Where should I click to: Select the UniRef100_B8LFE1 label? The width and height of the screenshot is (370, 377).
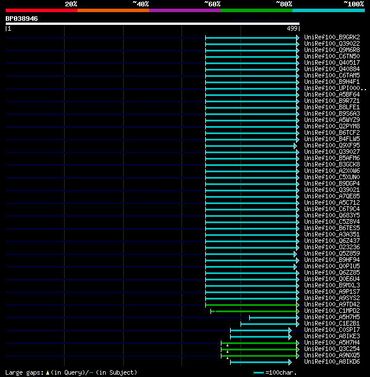point(332,107)
